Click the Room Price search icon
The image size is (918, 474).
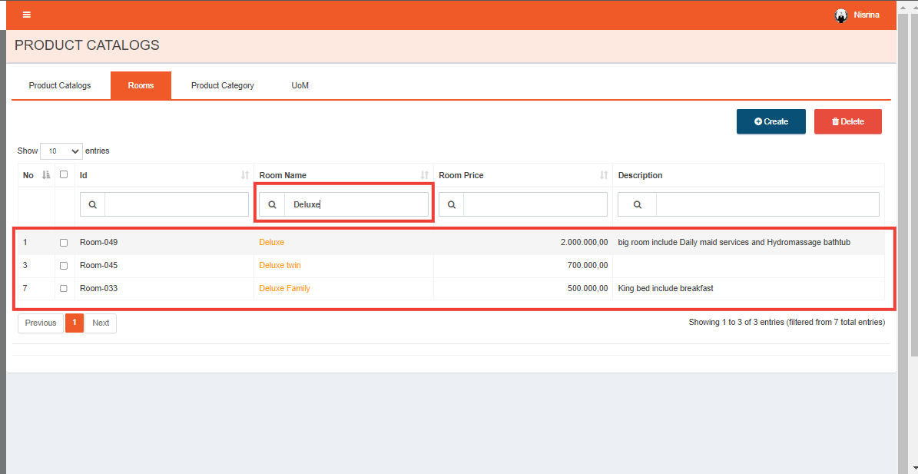click(451, 204)
